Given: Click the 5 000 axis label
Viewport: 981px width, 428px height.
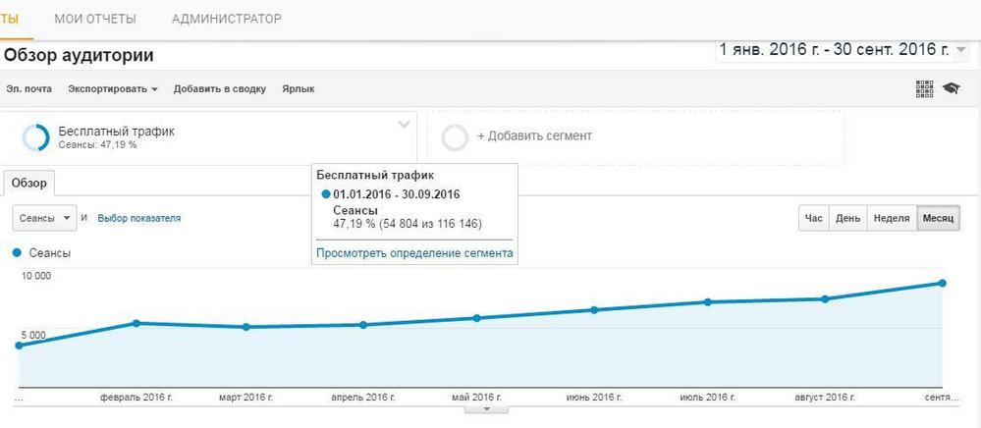Looking at the screenshot, I should coord(33,336).
